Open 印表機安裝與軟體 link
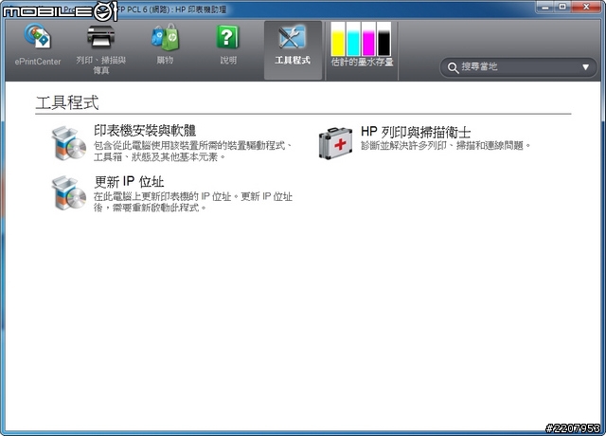This screenshot has width=606, height=436. point(145,131)
